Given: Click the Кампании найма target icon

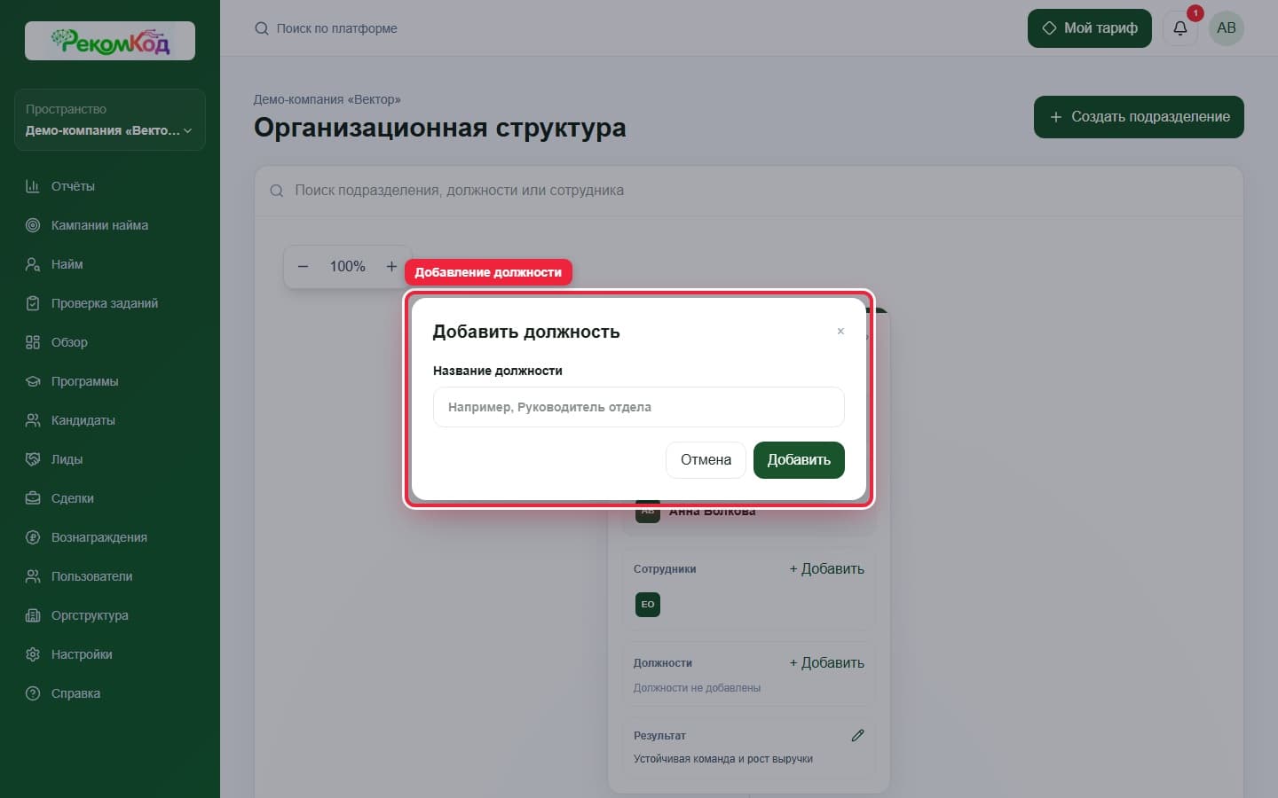Looking at the screenshot, I should click(x=33, y=225).
